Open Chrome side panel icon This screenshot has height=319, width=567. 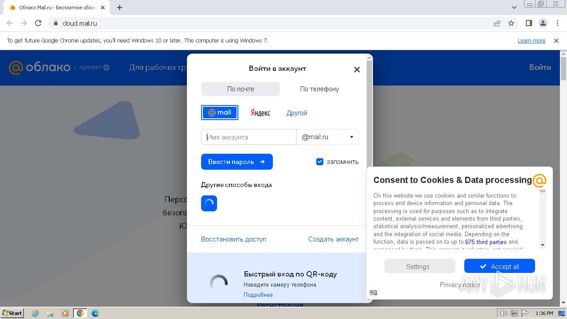(x=528, y=23)
